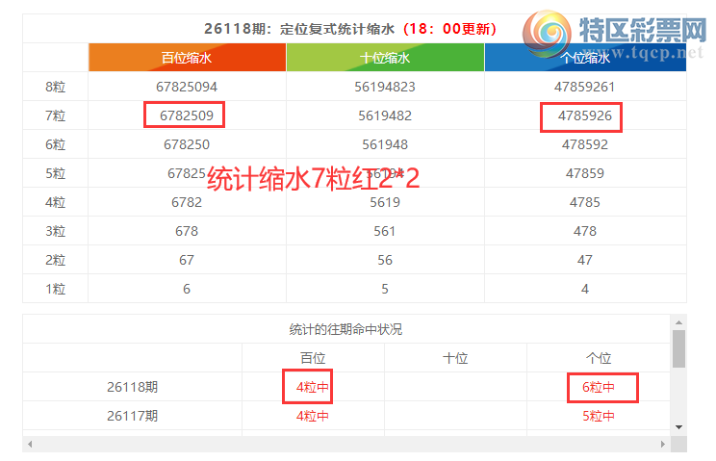
Task: Click the value 47 in 2粒 row
Action: coord(585,260)
